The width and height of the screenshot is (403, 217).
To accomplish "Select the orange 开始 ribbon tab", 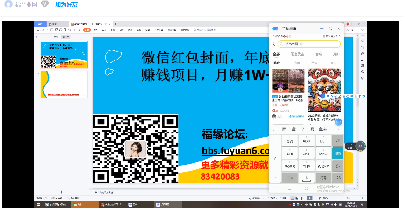I will click(87, 30).
